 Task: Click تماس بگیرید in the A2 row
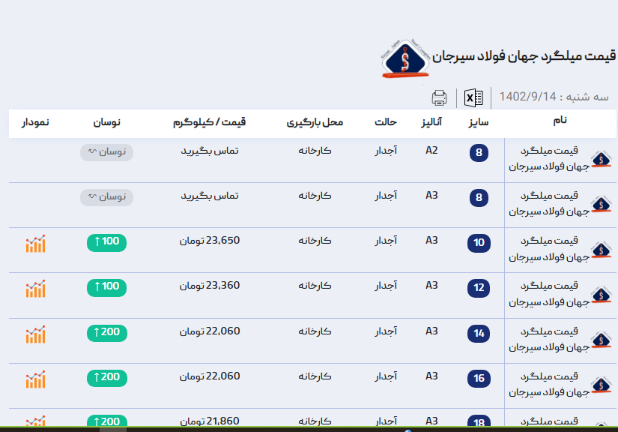pyautogui.click(x=210, y=151)
